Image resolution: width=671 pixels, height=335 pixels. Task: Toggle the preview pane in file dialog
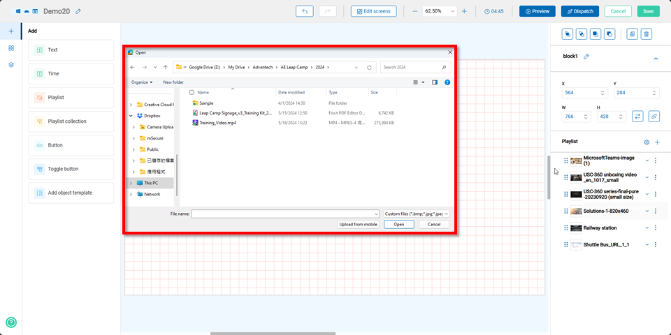(434, 82)
